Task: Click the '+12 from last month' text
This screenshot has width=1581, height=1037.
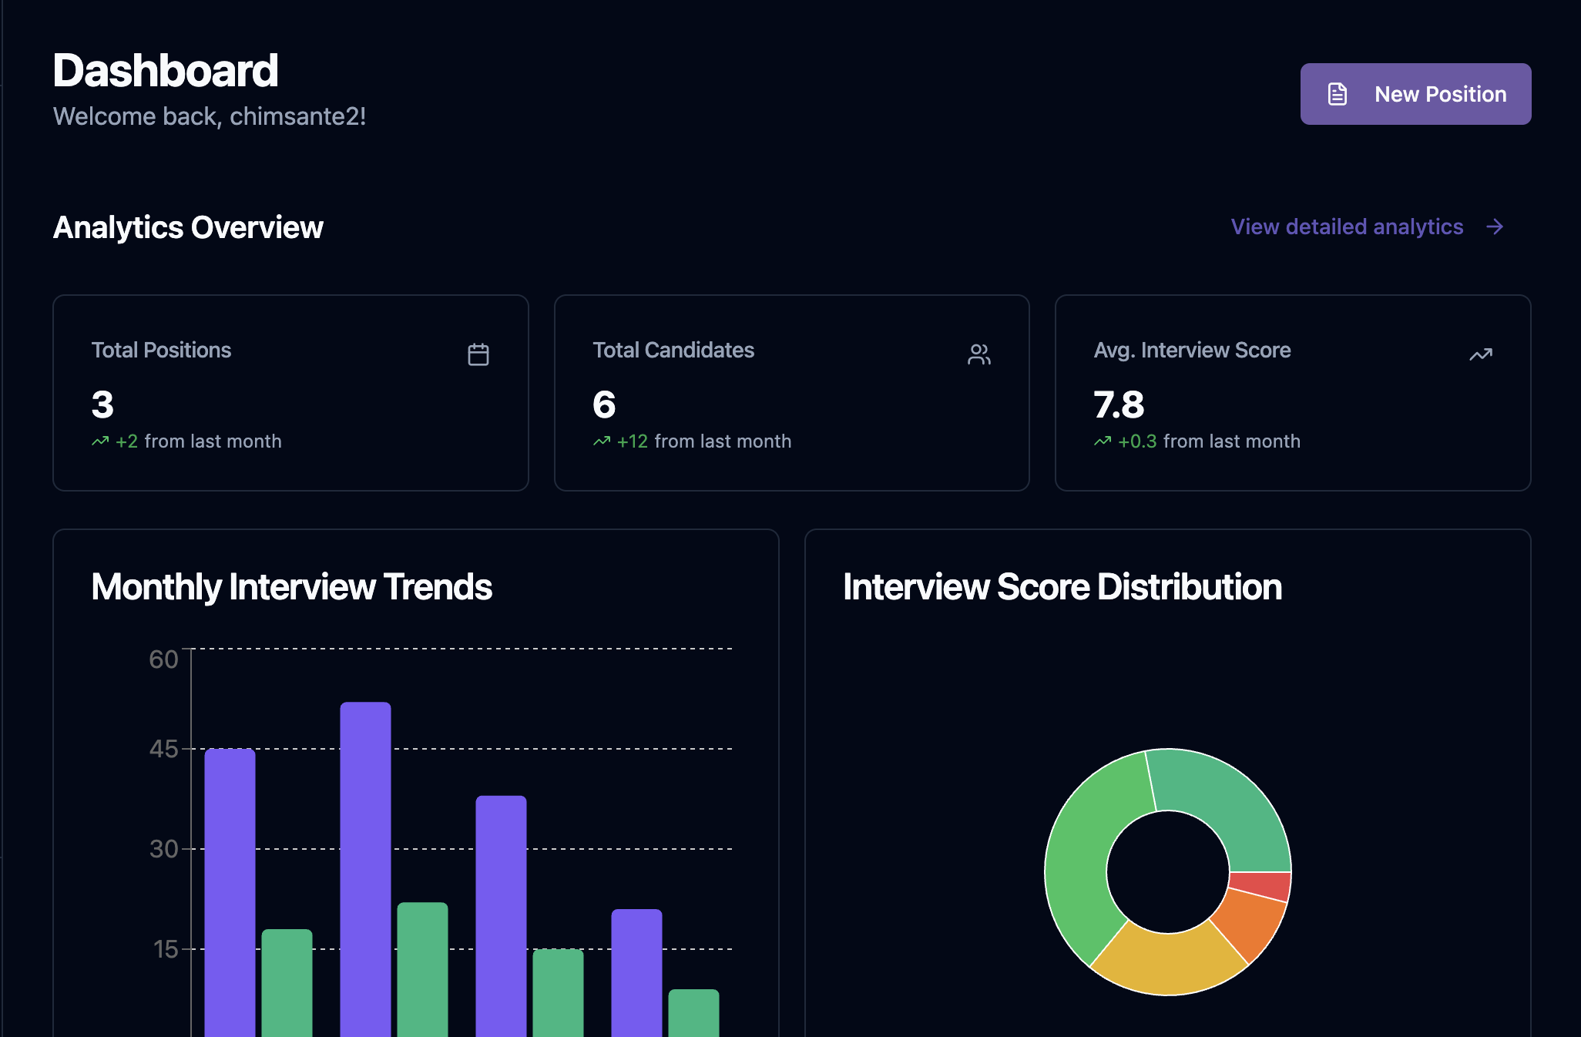Action: coord(704,441)
